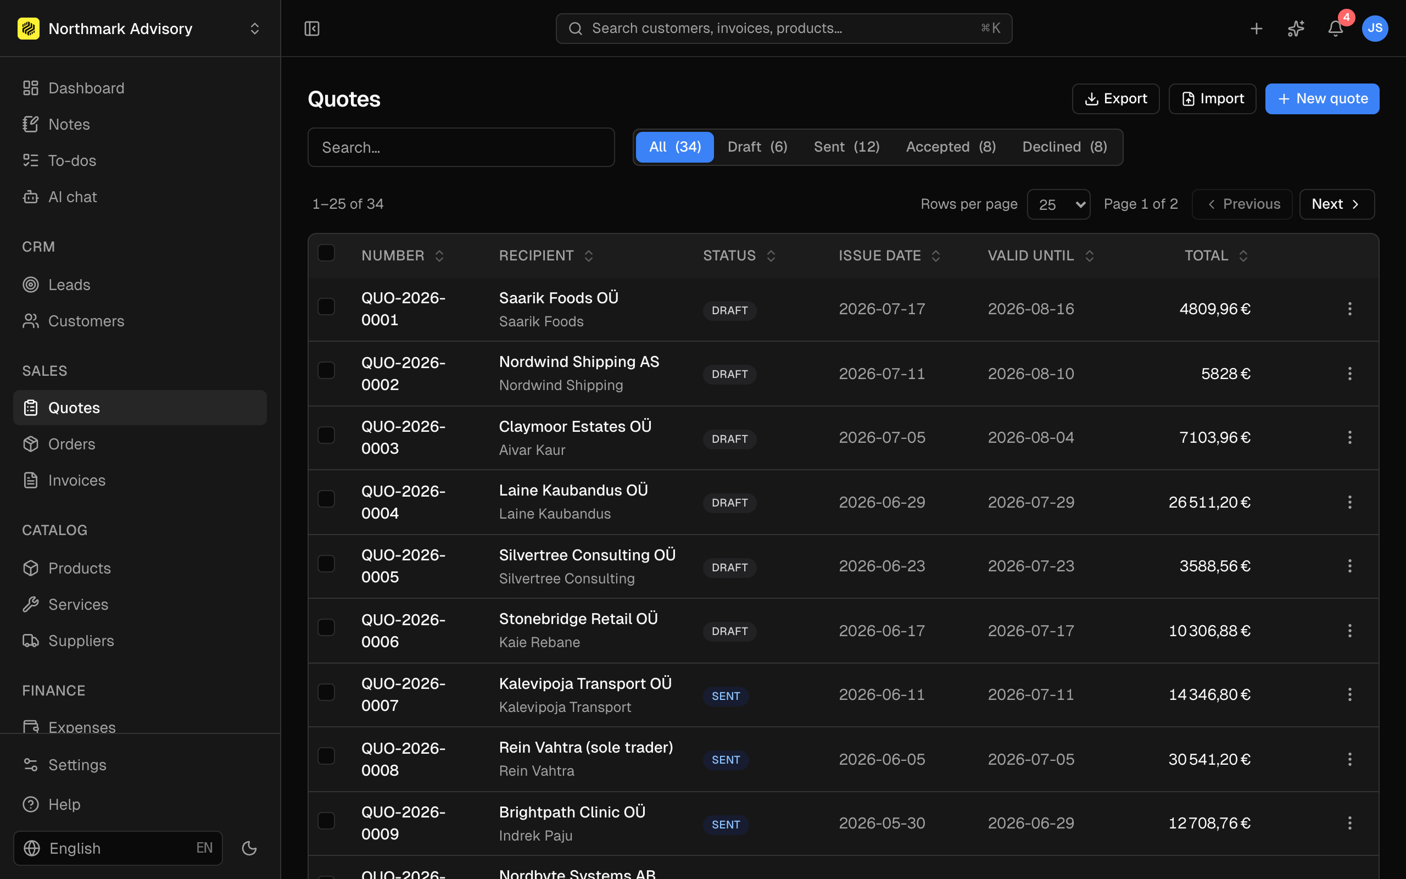Select the Laine Kaubandus OÜ quote checkbox
The width and height of the screenshot is (1406, 879).
(327, 499)
